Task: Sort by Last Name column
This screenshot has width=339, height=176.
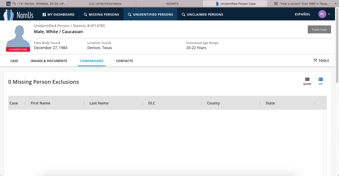Action: [99, 103]
